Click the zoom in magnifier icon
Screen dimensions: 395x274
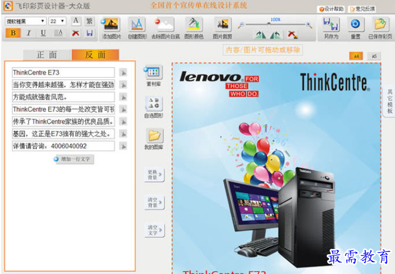(309, 25)
